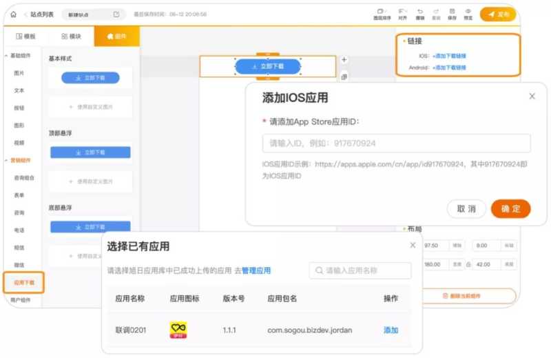Close the 选择已有应用 dialog

click(413, 245)
